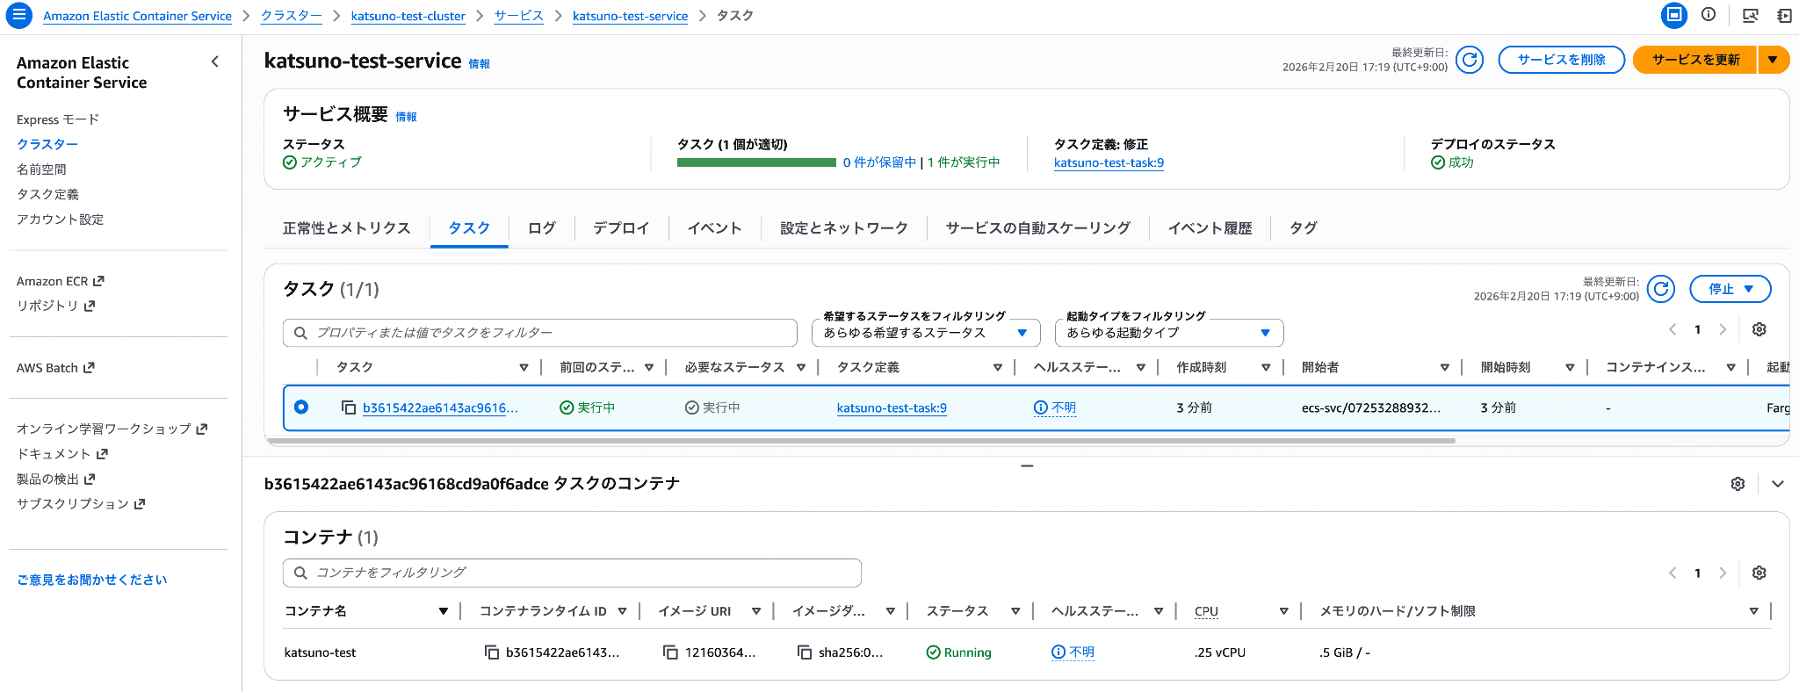Click the task filter search field
The image size is (1799, 692).
tap(540, 333)
